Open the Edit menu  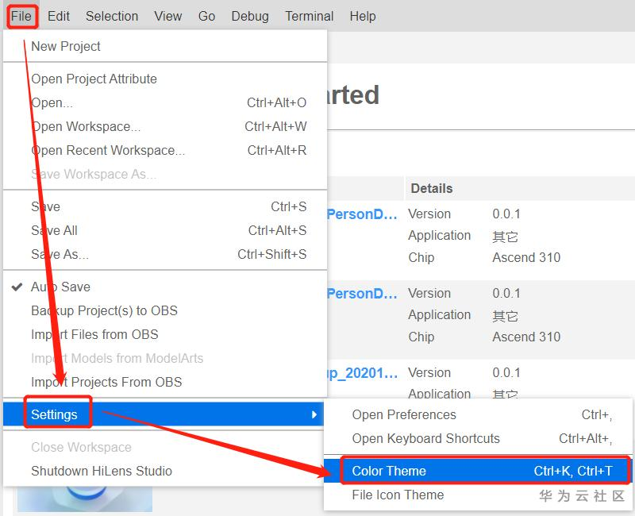coord(59,16)
